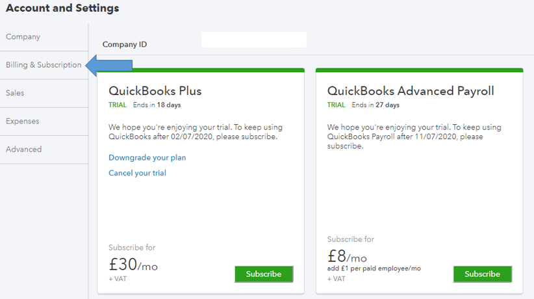Click the £30/mo price text
This screenshot has width=534, height=299.
pyautogui.click(x=133, y=265)
